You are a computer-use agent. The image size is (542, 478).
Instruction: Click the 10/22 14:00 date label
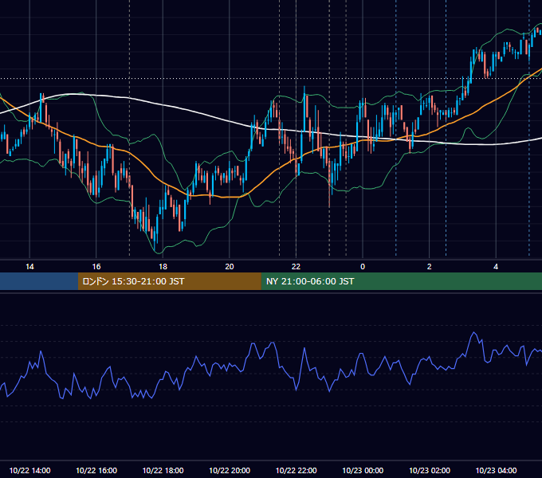(x=29, y=470)
